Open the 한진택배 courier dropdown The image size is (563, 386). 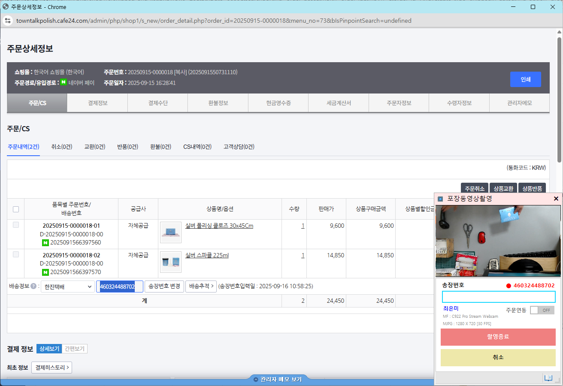coord(68,286)
